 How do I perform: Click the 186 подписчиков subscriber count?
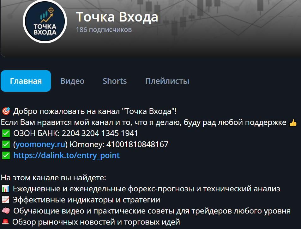(x=104, y=30)
